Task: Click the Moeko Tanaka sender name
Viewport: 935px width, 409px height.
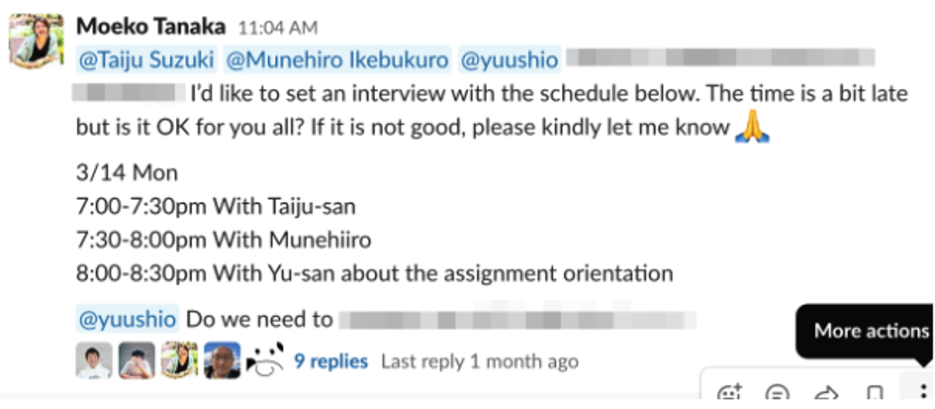Action: click(151, 27)
